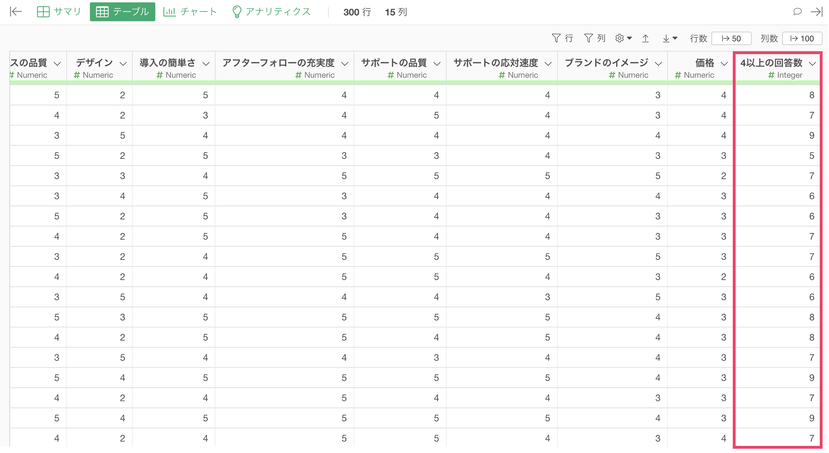829x453 pixels.
Task: Open the 導入の簡単さ column menu
Action: [x=206, y=64]
